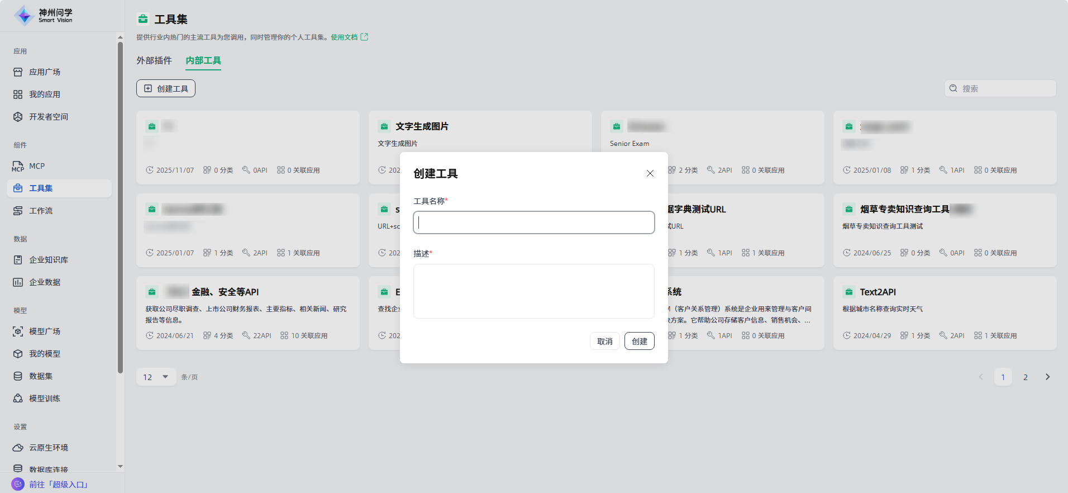
Task: Close the 创建工具 dialog with X
Action: (x=650, y=173)
